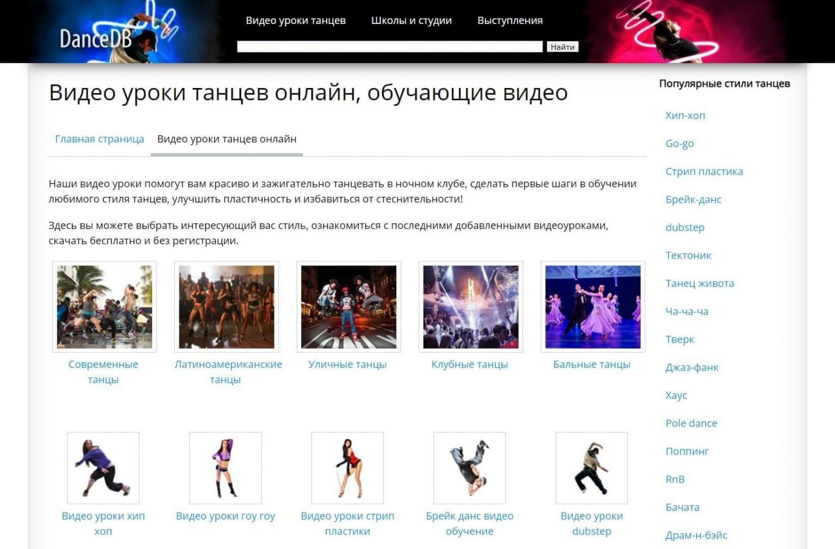835x549 pixels.
Task: Focus the site search field
Action: click(390, 47)
